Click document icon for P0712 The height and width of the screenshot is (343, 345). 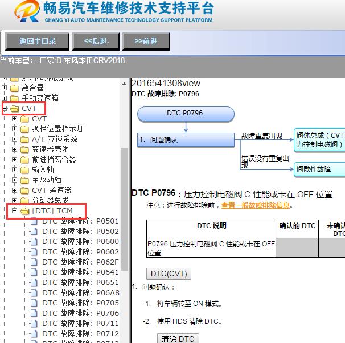tap(34, 333)
